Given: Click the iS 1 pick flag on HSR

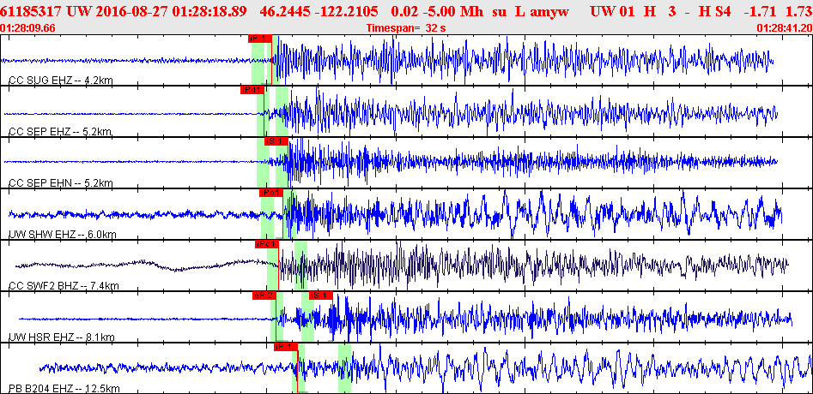Looking at the screenshot, I should pyautogui.click(x=320, y=295).
